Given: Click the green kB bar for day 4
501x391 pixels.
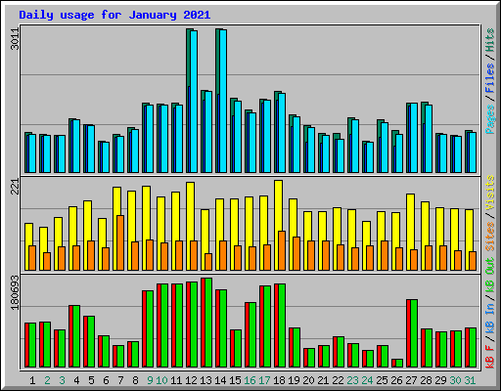Looking at the screenshot, I should 76,336.
